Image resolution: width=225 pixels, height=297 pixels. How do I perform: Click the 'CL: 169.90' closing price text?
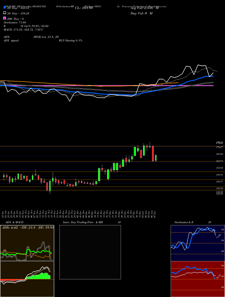[x=84, y=8]
